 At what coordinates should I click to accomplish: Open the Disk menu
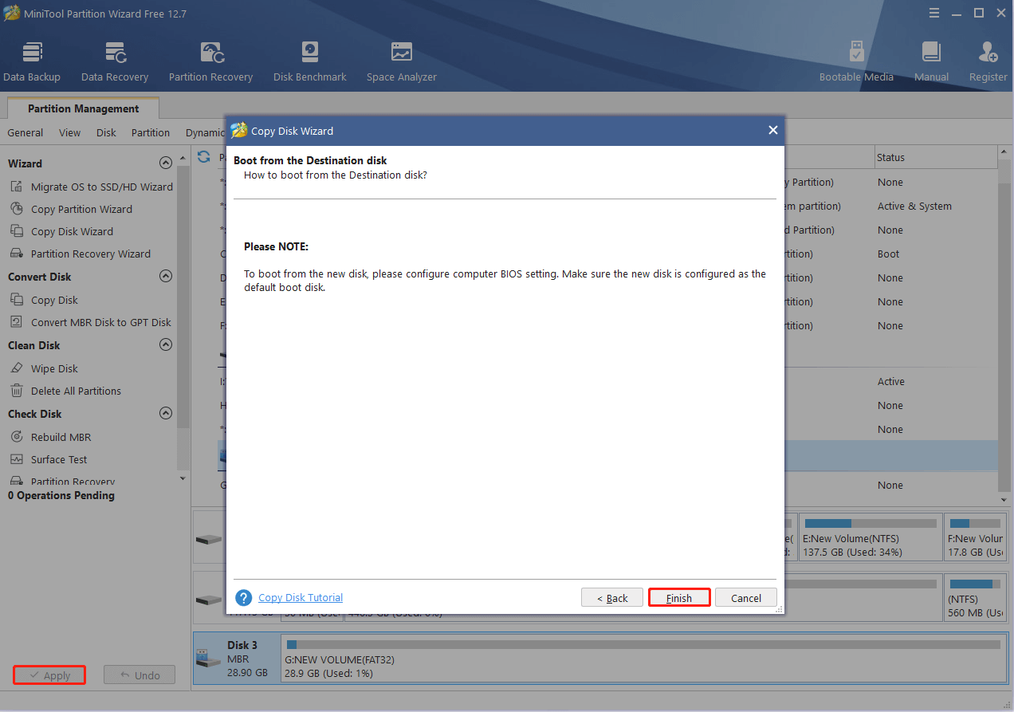pyautogui.click(x=107, y=132)
